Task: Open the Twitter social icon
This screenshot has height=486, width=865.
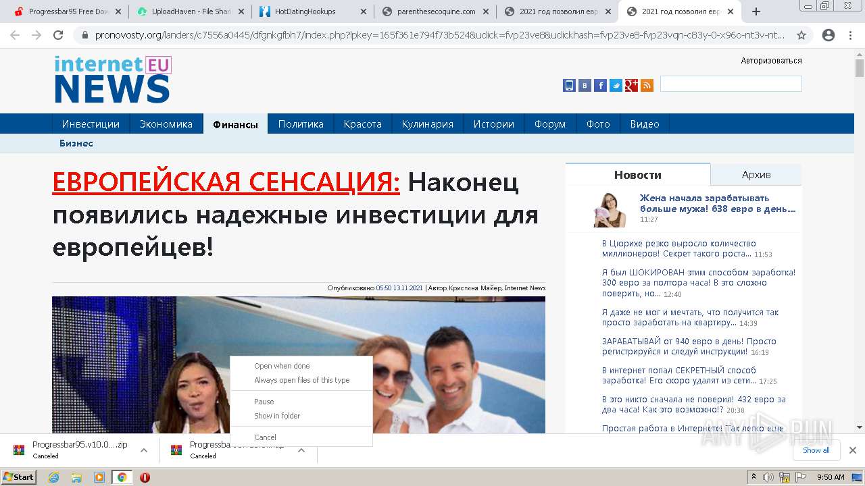Action: click(616, 85)
